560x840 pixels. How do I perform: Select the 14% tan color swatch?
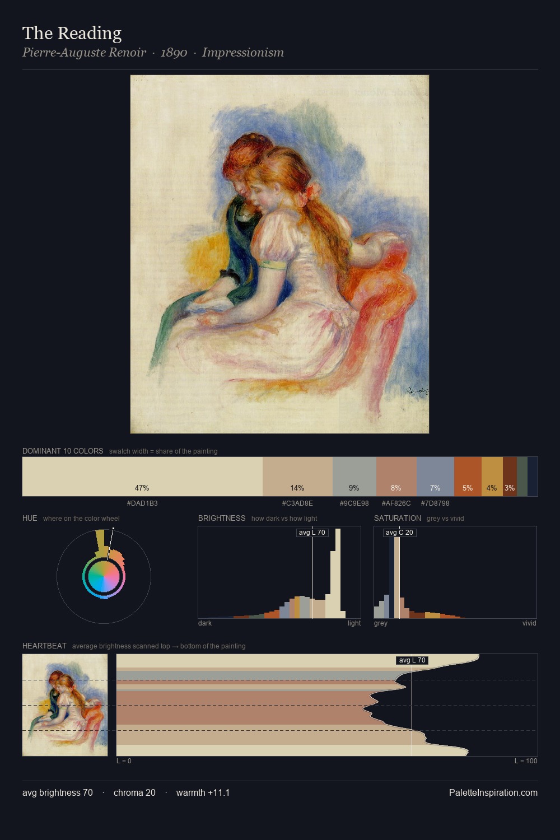pyautogui.click(x=297, y=477)
